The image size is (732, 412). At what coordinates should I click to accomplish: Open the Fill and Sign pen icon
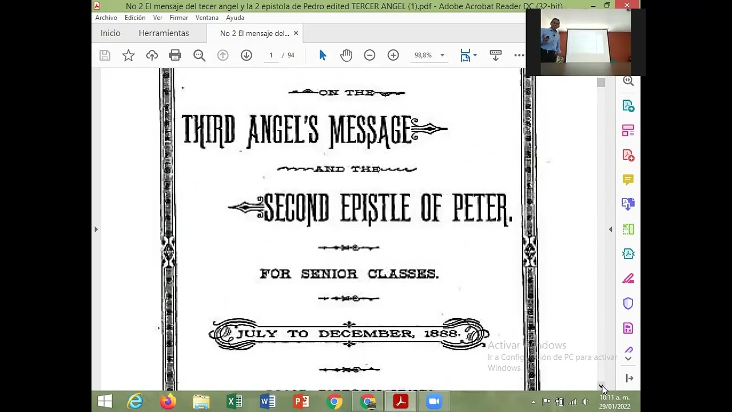point(628,279)
